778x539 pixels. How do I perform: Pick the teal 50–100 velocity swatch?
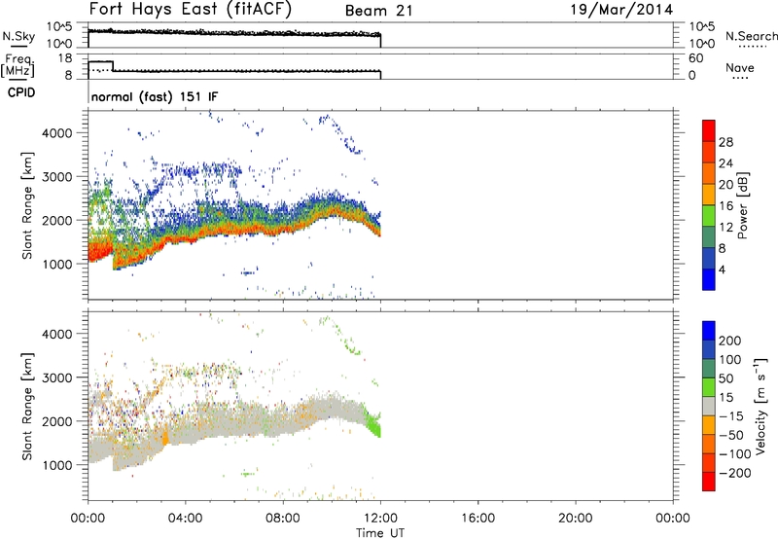point(709,369)
